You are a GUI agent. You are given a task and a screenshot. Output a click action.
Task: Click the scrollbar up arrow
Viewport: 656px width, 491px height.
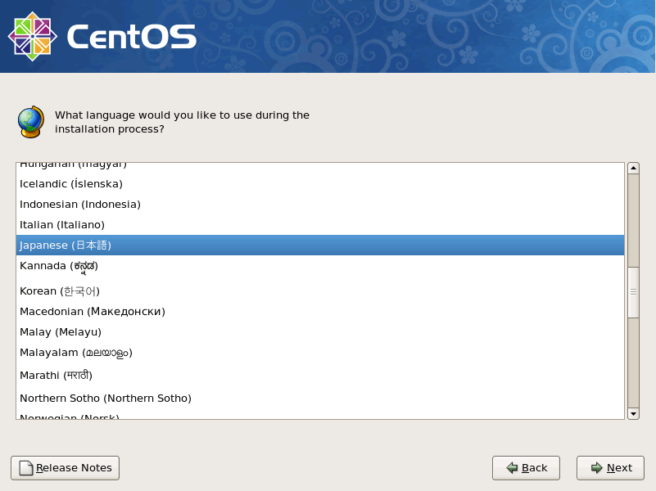coord(633,168)
